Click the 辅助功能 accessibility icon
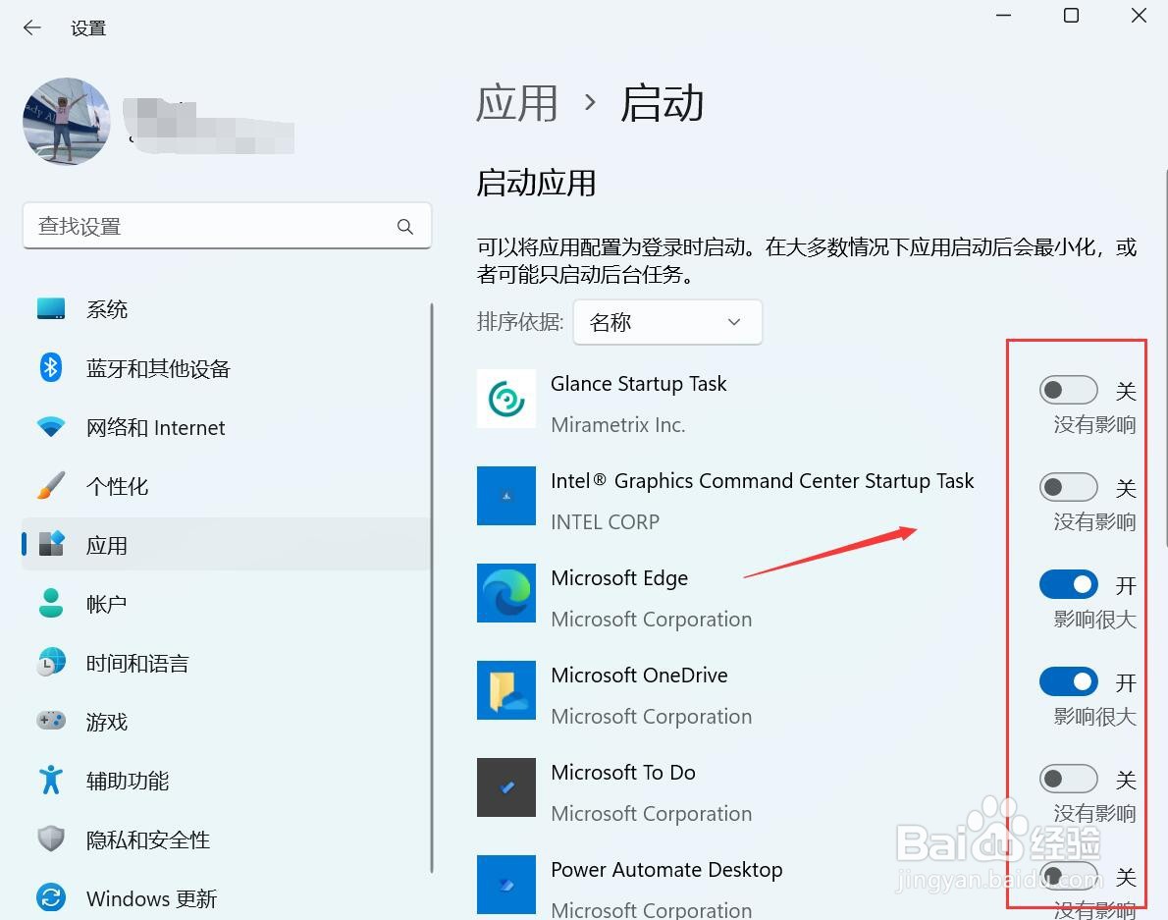 click(51, 780)
